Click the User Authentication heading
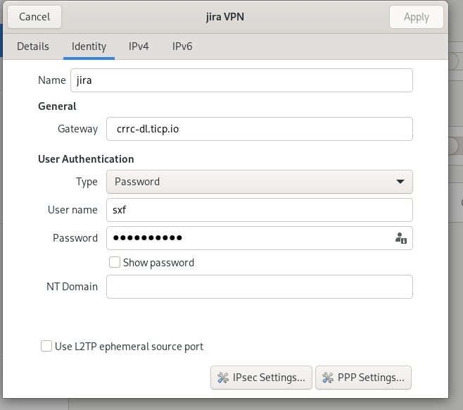Screen dimensions: 463x410 click(x=86, y=159)
